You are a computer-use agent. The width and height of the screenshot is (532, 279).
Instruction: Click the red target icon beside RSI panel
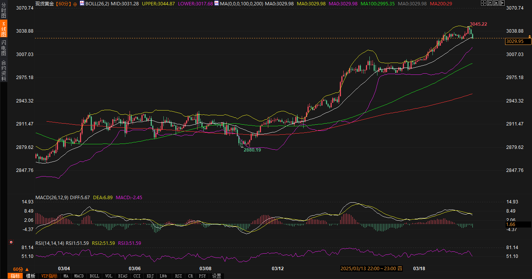[11, 243]
